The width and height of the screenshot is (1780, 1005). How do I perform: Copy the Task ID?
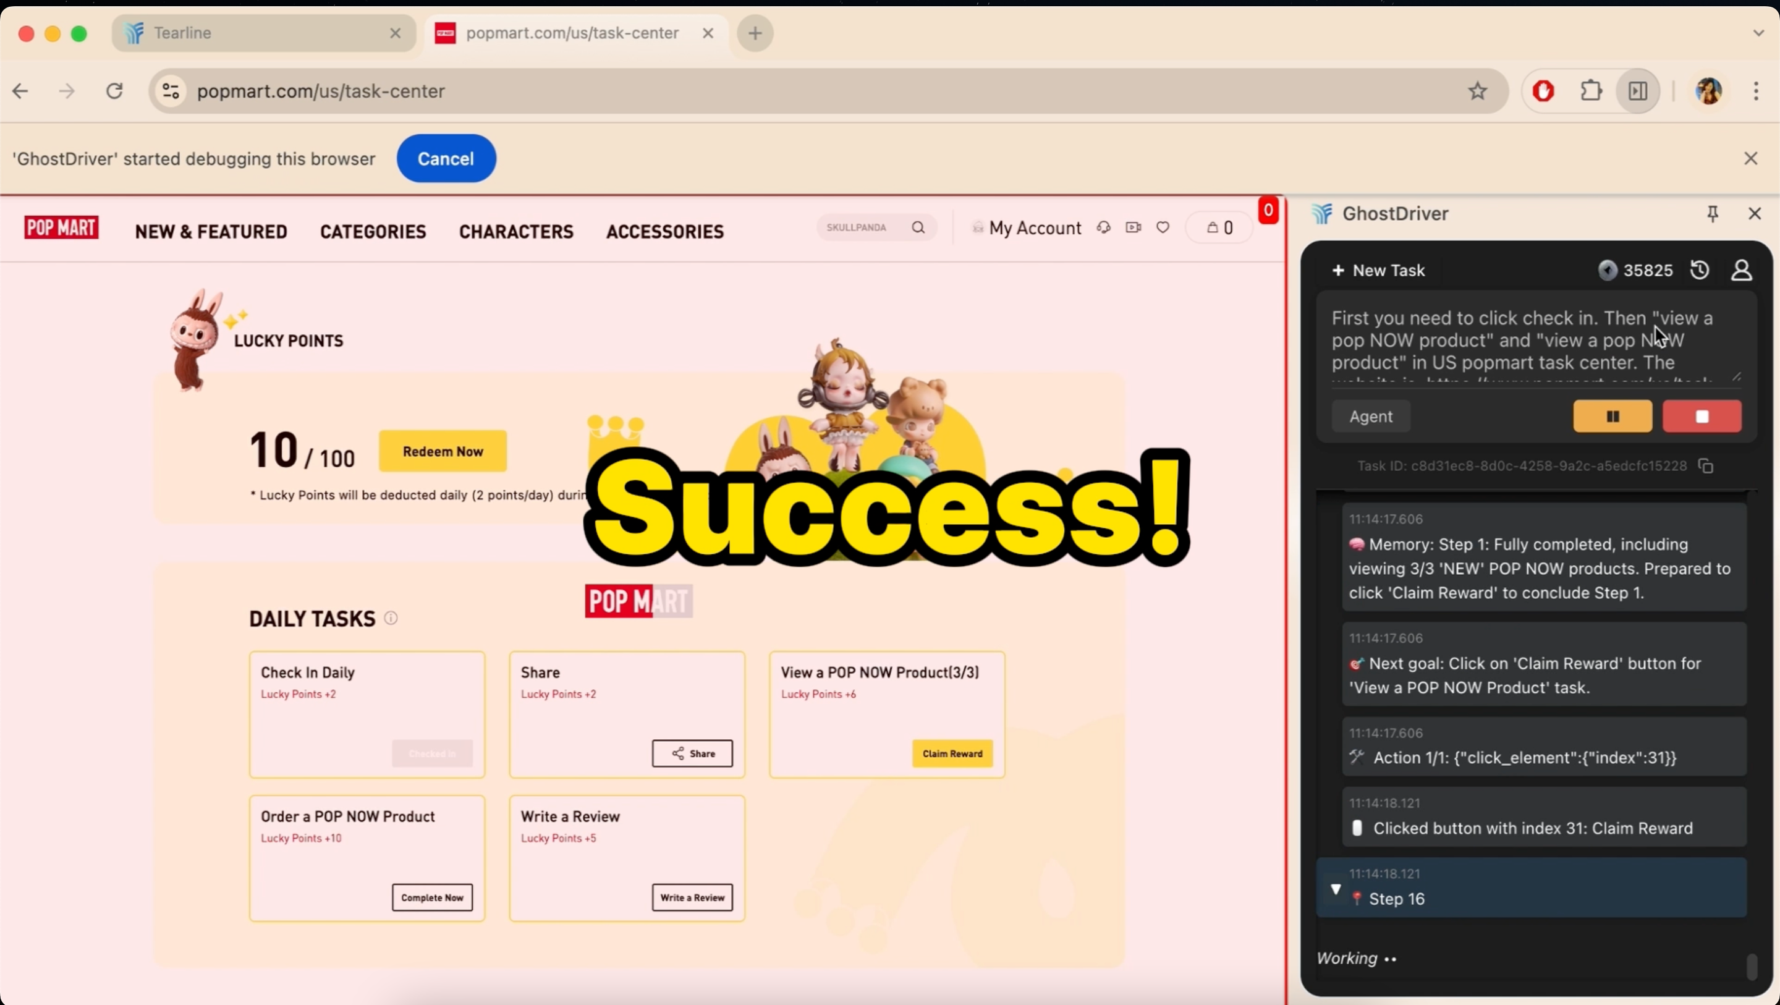[x=1706, y=466]
